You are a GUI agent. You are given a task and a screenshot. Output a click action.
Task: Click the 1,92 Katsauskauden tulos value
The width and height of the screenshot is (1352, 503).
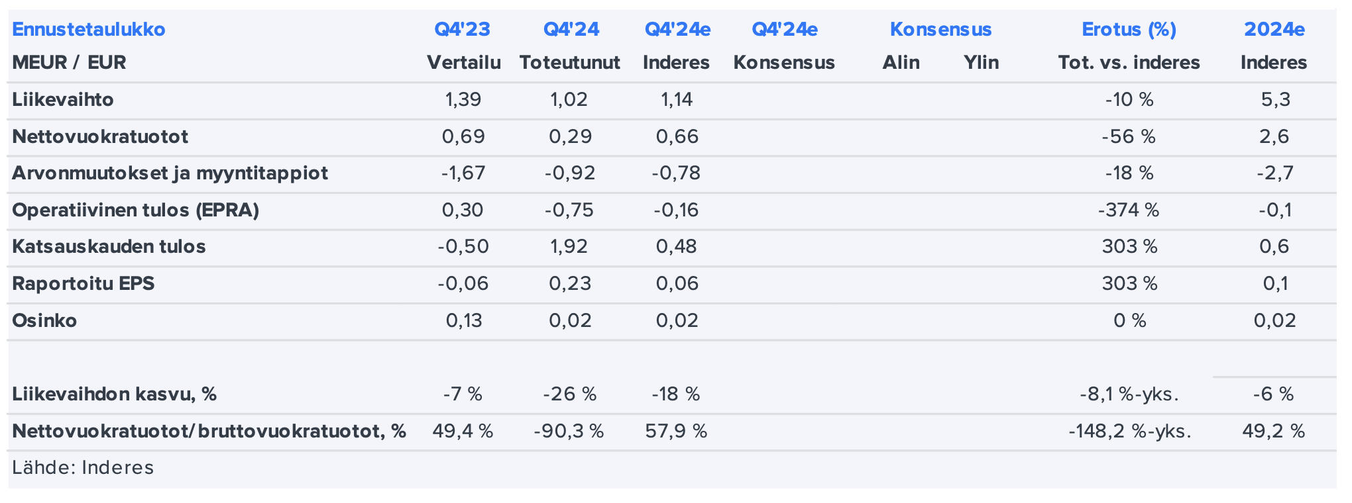[x=569, y=247]
